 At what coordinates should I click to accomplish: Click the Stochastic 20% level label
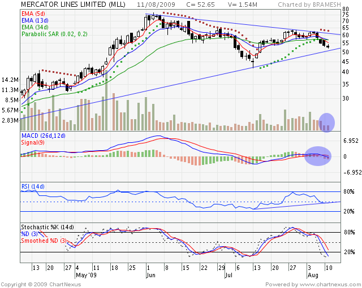[x=350, y=252]
